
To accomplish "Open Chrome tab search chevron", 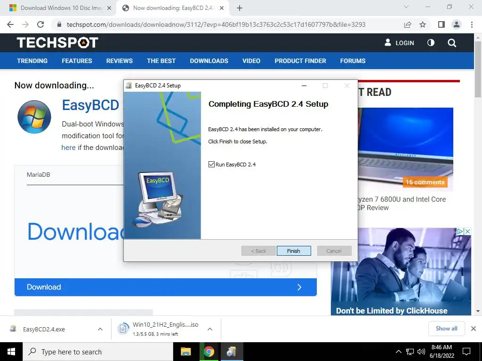I will point(406,7).
